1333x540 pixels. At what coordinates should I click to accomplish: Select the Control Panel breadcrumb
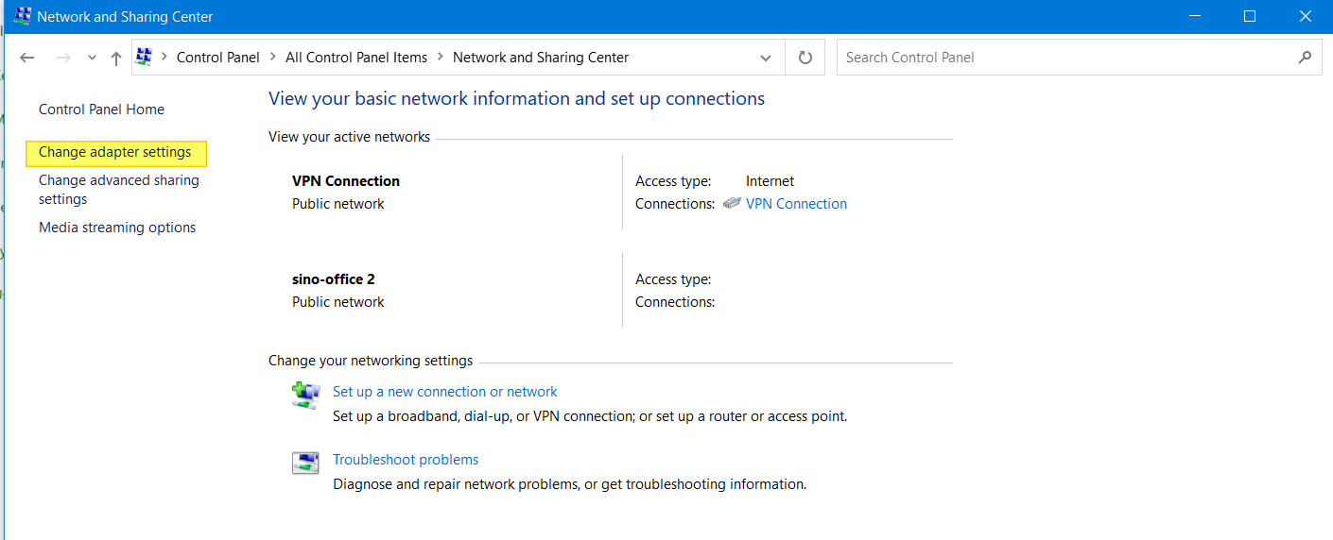click(x=217, y=58)
